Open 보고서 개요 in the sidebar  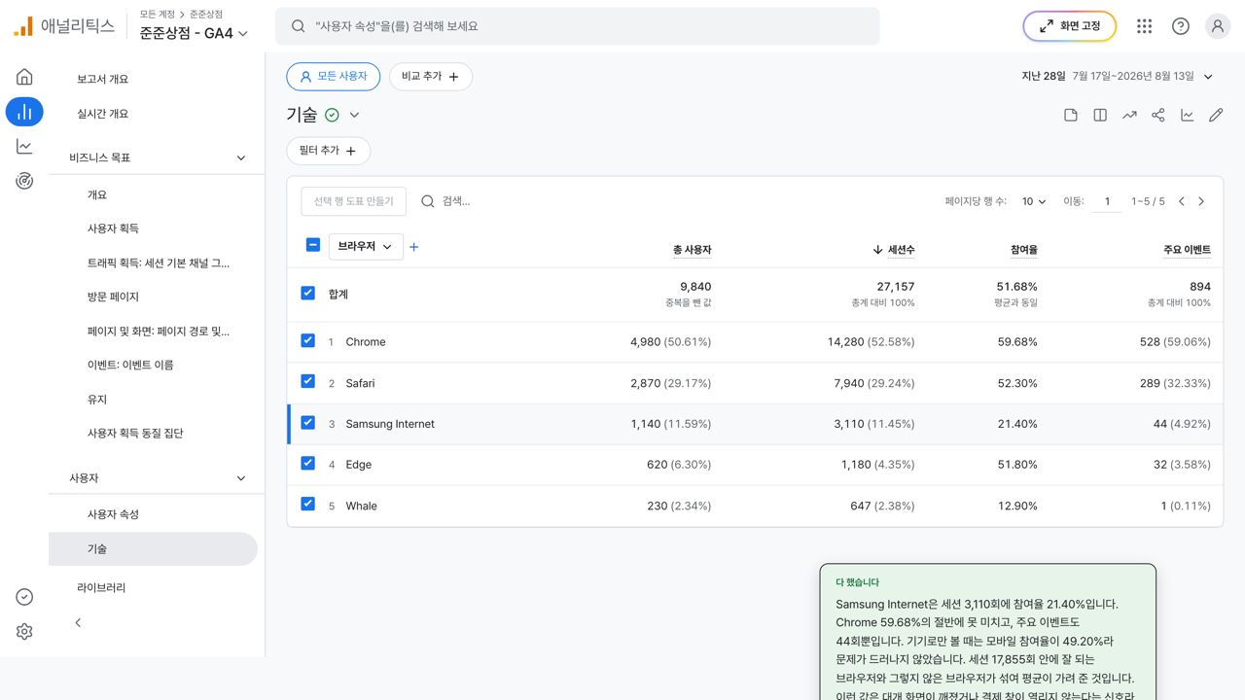[102, 79]
